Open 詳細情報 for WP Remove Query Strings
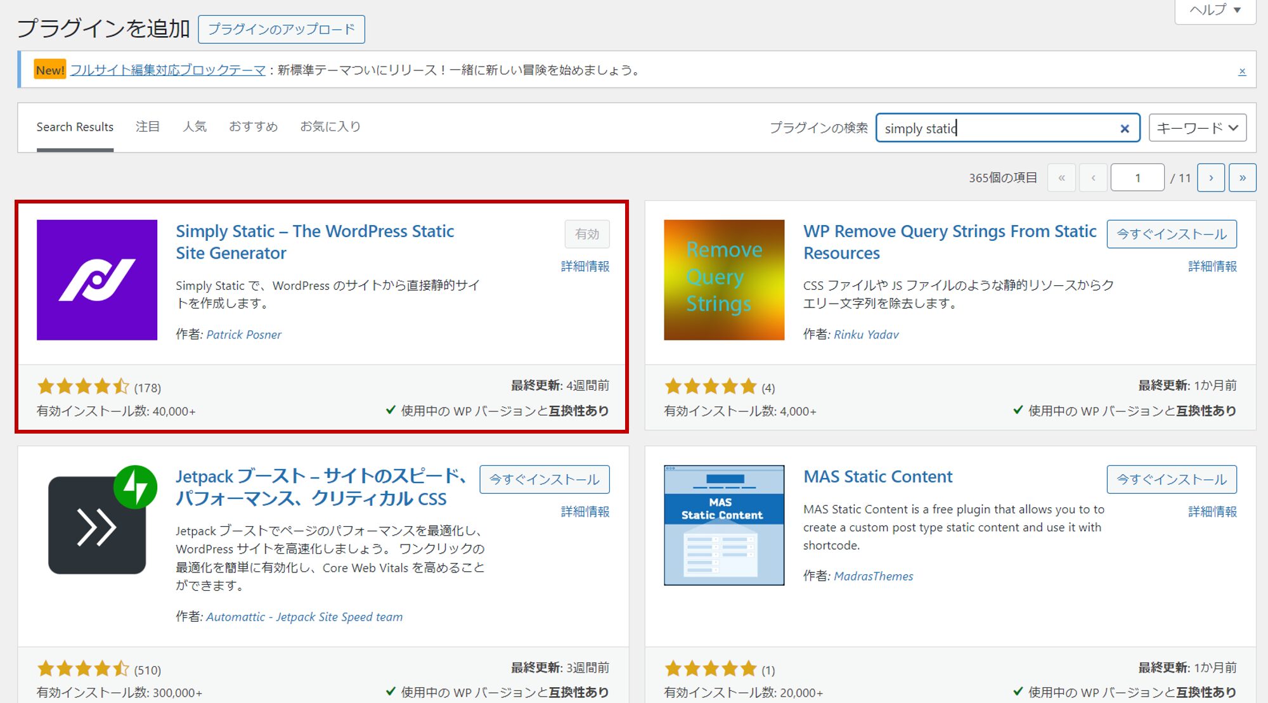Image resolution: width=1268 pixels, height=703 pixels. (x=1212, y=266)
